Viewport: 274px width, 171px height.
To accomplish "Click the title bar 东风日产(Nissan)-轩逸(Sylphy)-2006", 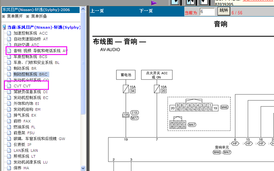I will pyautogui.click(x=41, y=10).
